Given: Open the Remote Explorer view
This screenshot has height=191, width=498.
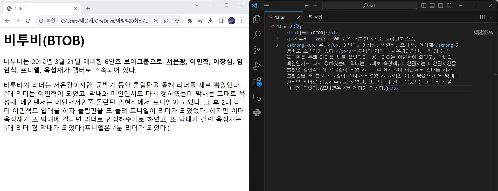Looking at the screenshot, I should click(x=257, y=97).
